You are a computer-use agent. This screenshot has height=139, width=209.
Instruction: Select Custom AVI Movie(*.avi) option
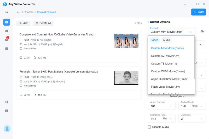[171, 56]
